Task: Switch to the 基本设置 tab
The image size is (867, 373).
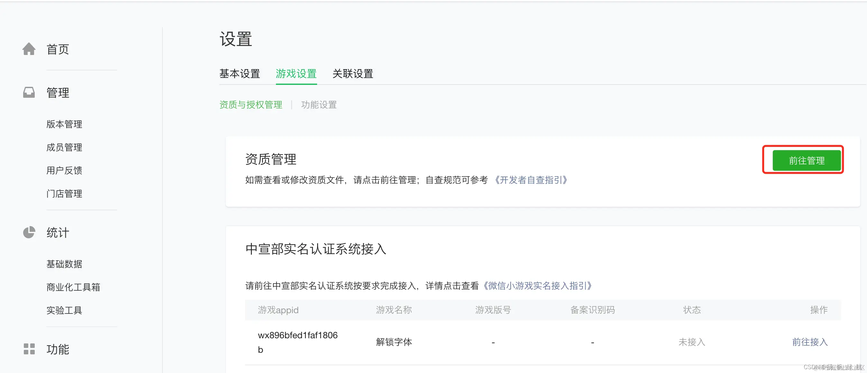Action: [x=240, y=74]
